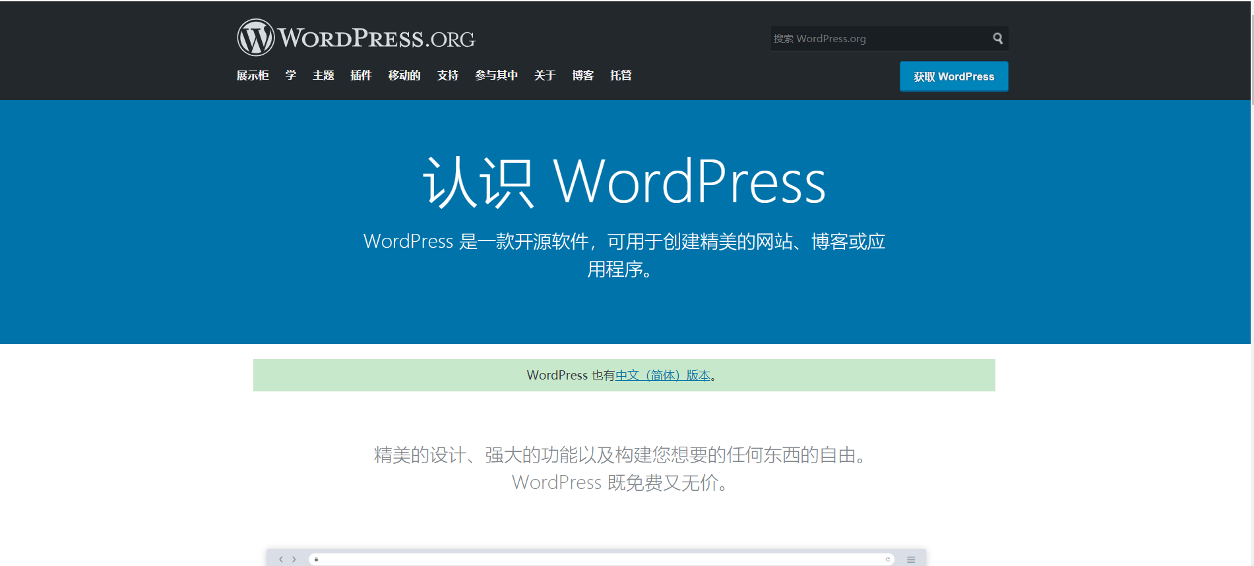Viewport: 1254px width, 566px height.
Task: Open the 支持 menu item
Action: coord(448,75)
